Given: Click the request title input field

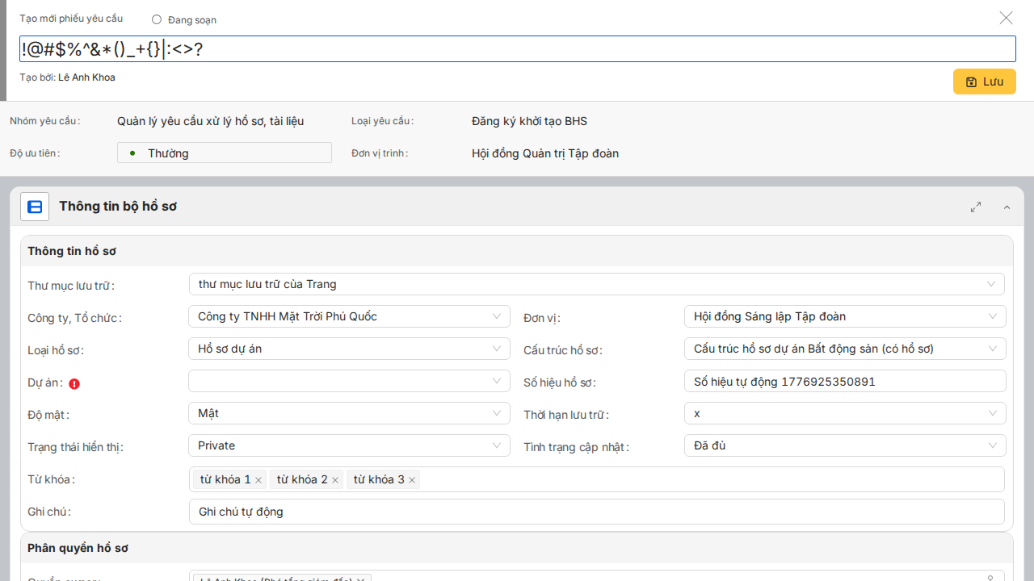Looking at the screenshot, I should [x=565, y=49].
